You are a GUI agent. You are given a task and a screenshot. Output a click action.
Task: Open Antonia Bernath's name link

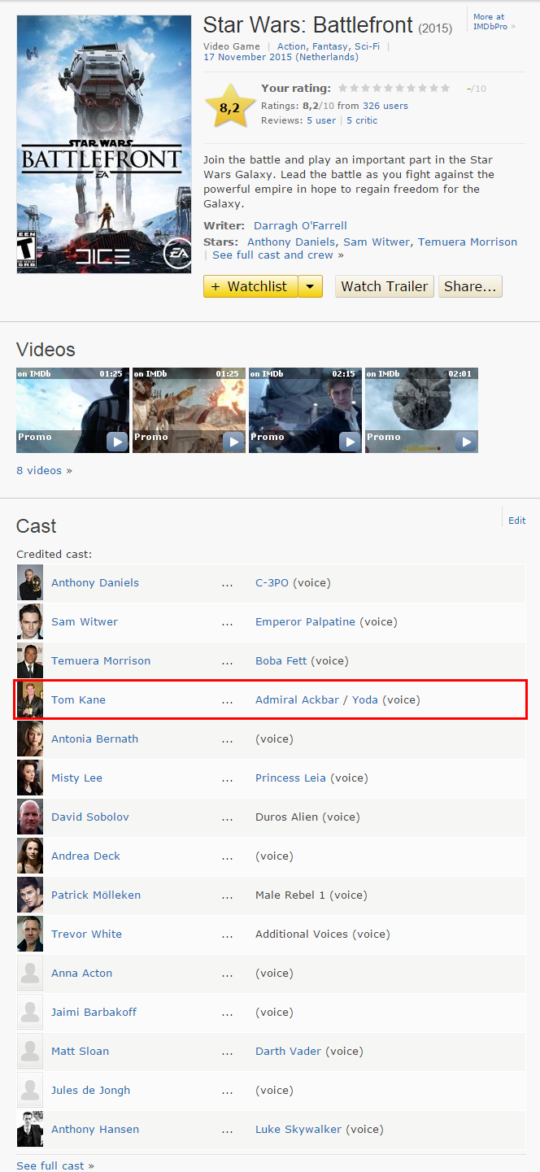94,738
